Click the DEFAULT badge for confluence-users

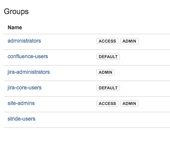click(x=108, y=57)
